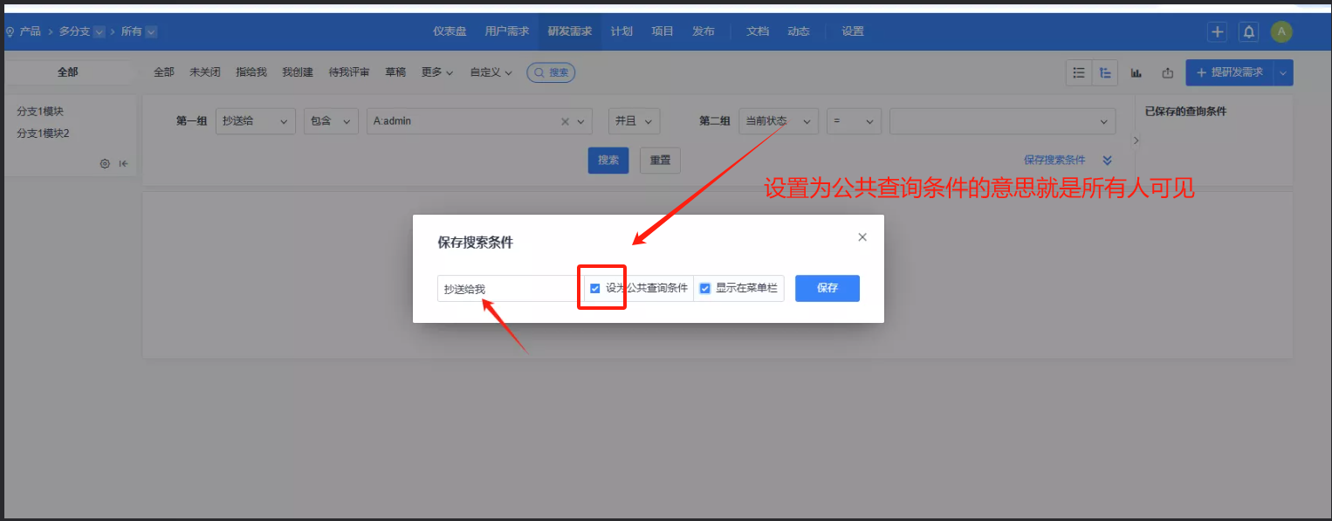Select 分支1模块2 in module tree
Image resolution: width=1332 pixels, height=521 pixels.
click(x=43, y=134)
